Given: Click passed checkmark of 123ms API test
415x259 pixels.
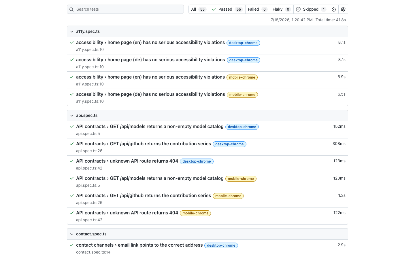Looking at the screenshot, I should click(x=72, y=161).
